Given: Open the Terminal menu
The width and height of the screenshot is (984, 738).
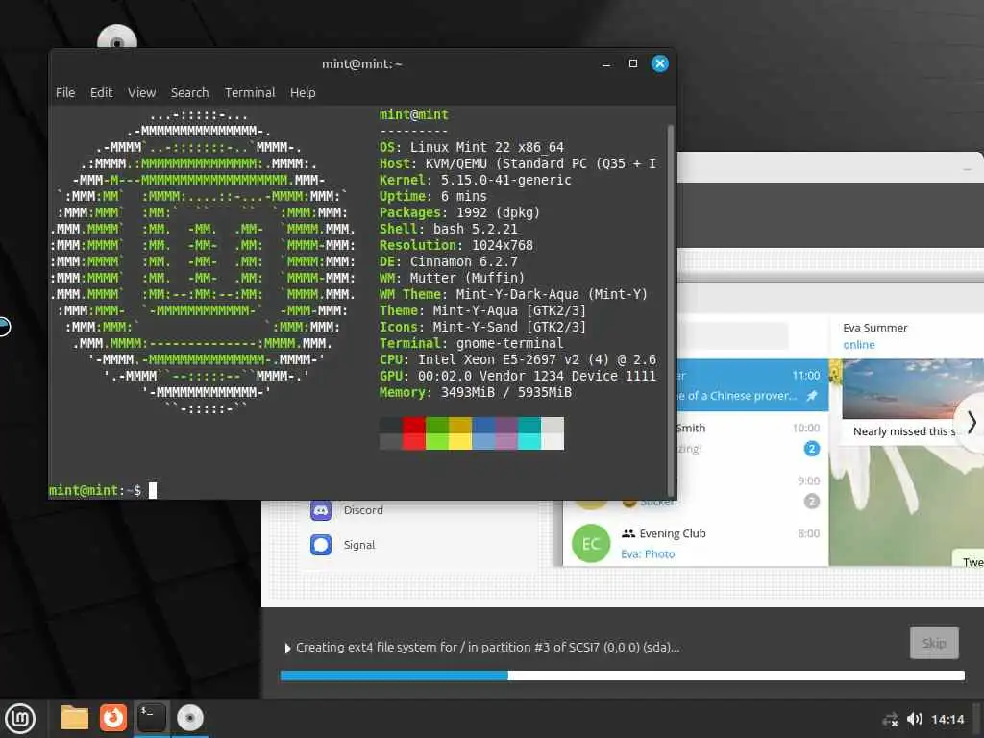Looking at the screenshot, I should pyautogui.click(x=250, y=92).
